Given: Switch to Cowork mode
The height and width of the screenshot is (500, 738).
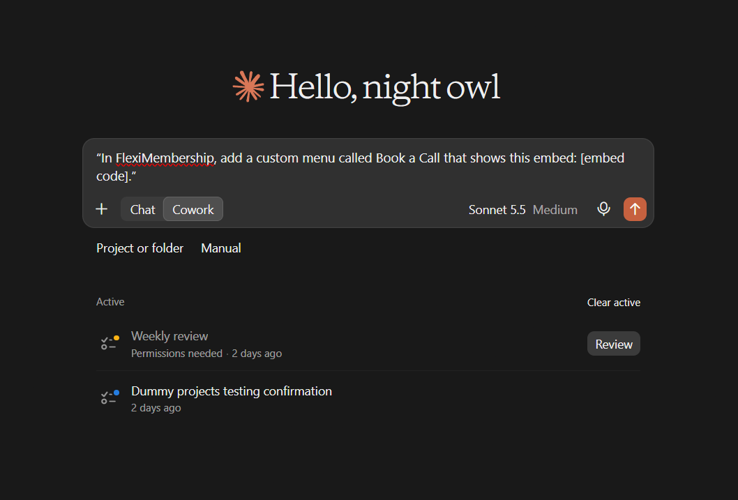Looking at the screenshot, I should [193, 209].
